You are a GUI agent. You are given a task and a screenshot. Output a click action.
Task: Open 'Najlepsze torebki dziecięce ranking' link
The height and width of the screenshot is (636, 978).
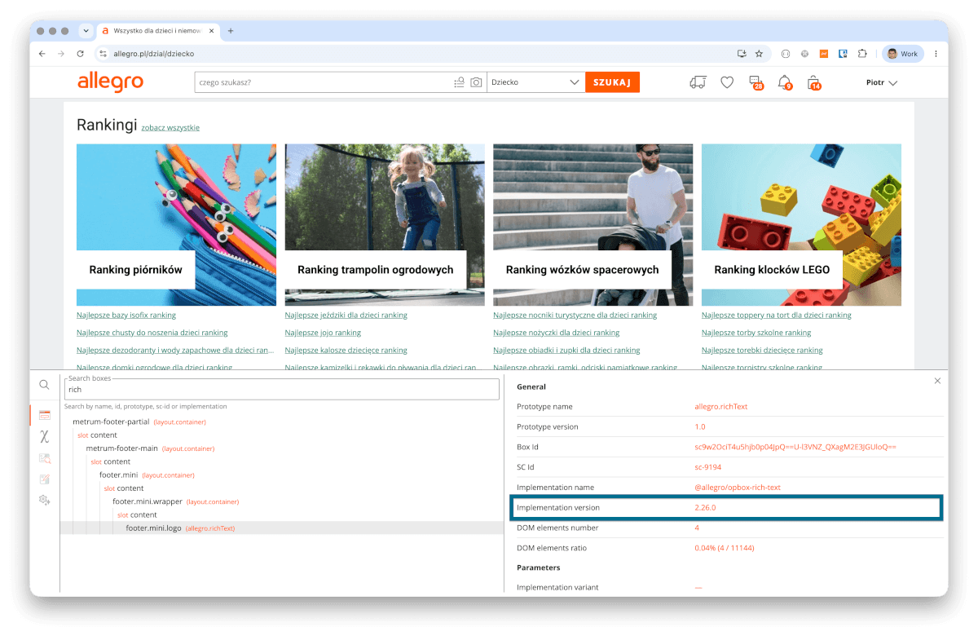coord(762,351)
